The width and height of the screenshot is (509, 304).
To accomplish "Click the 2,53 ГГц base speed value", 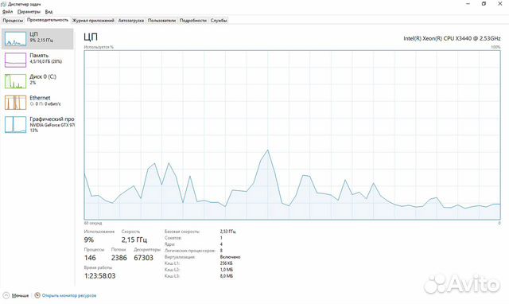I will pos(228,232).
